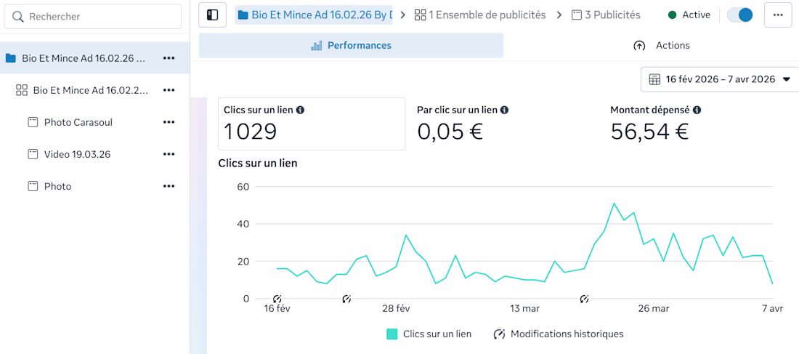Expand ad set options in the sidebar
The width and height of the screenshot is (799, 354).
169,90
